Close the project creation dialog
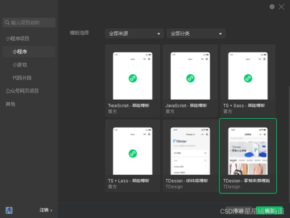Image resolution: width=290 pixels, height=218 pixels. 282,7
